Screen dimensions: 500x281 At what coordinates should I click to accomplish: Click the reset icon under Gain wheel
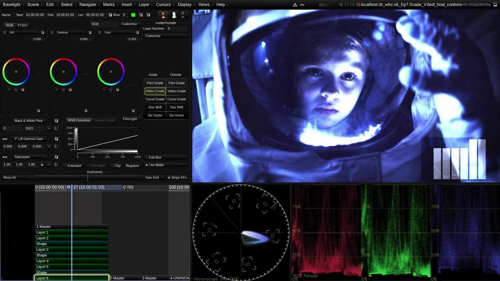pos(118,90)
